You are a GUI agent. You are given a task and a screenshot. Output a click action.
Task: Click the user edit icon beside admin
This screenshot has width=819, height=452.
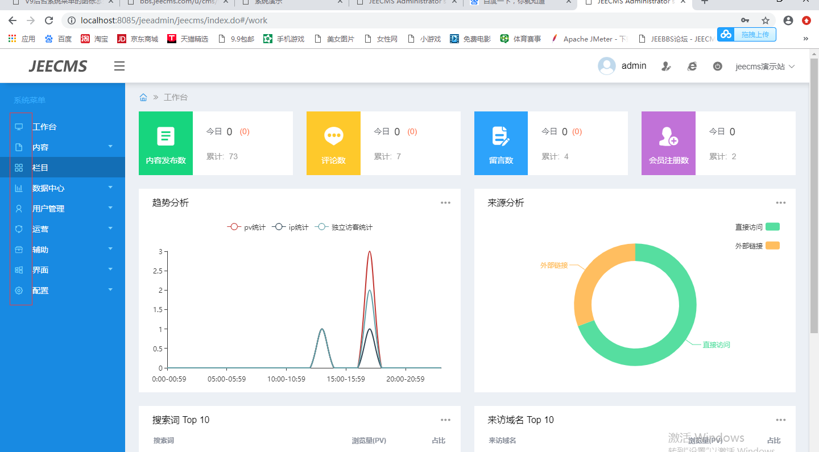point(666,67)
